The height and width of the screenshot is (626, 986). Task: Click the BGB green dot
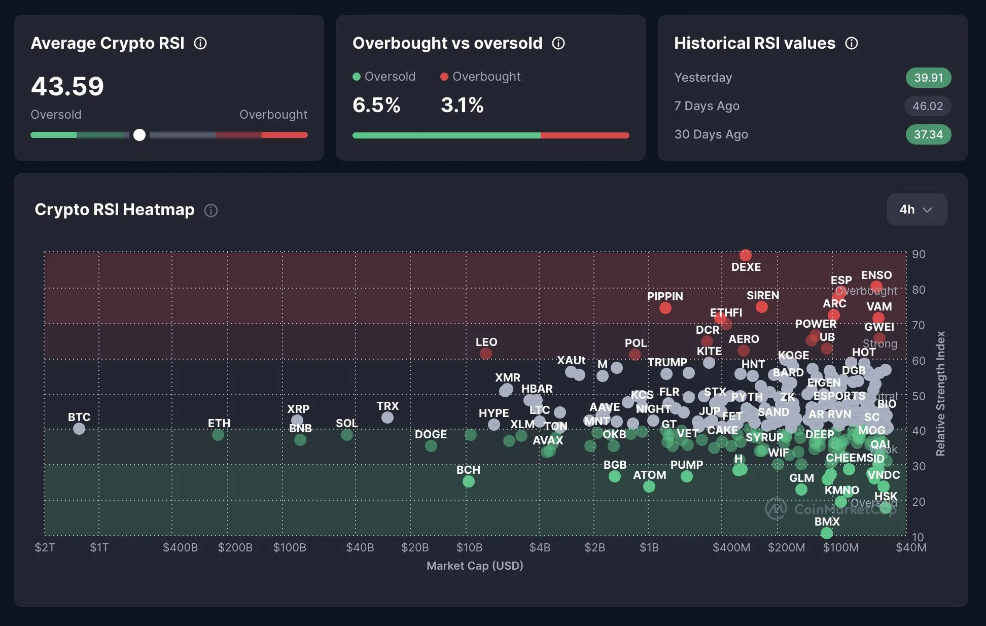point(615,476)
